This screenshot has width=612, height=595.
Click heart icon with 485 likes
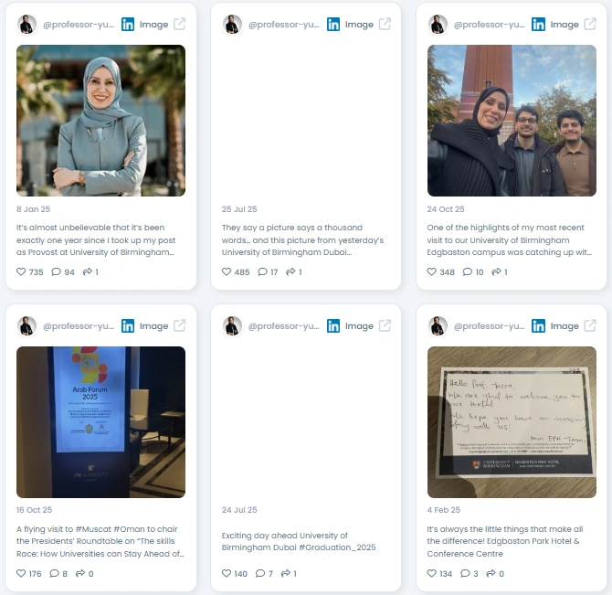point(227,271)
